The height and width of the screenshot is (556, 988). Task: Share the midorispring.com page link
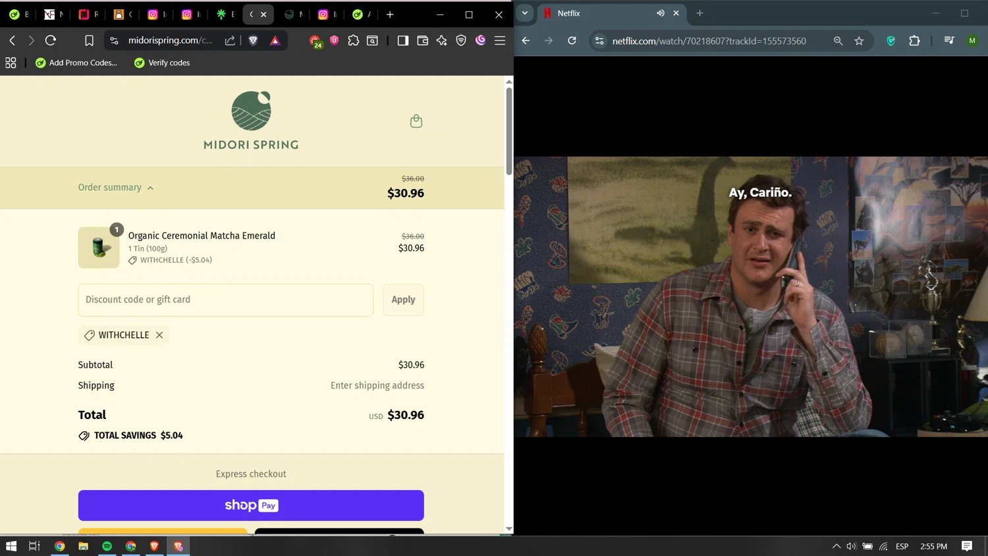pyautogui.click(x=230, y=41)
